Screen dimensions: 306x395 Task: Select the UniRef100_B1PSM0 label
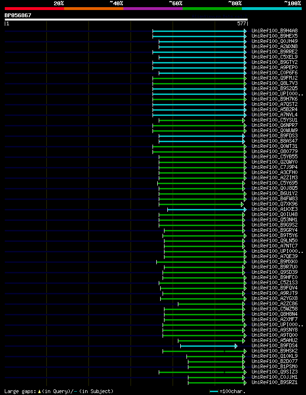[x=274, y=366]
